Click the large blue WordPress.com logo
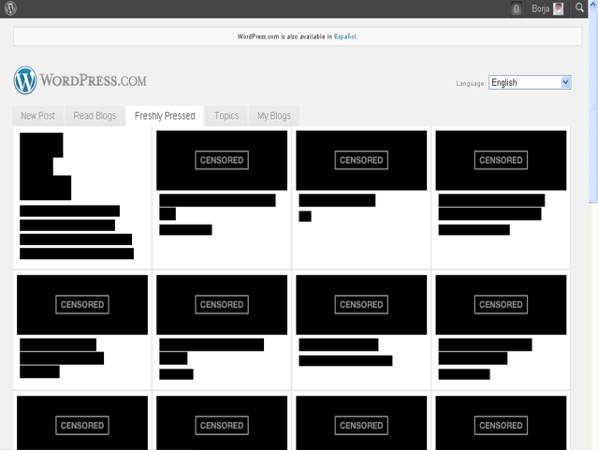Screen dimensions: 598x450 pos(25,80)
